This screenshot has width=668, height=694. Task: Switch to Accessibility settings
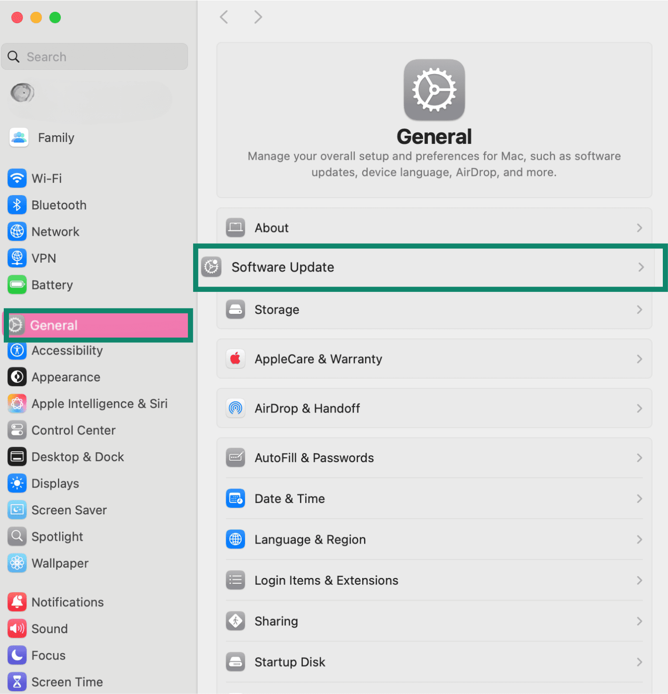[x=67, y=350]
